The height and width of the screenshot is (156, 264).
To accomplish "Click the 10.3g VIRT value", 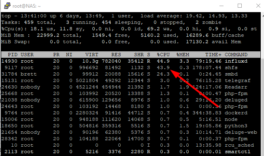I will (90, 61).
